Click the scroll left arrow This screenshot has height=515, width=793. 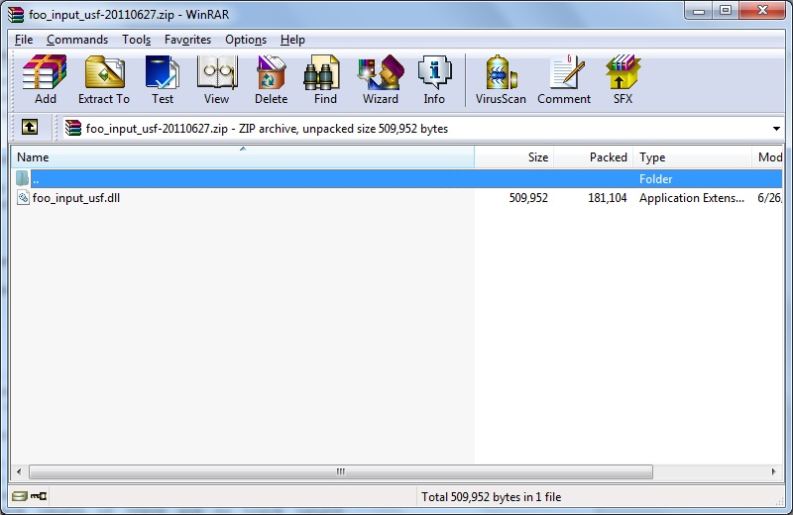pos(19,471)
